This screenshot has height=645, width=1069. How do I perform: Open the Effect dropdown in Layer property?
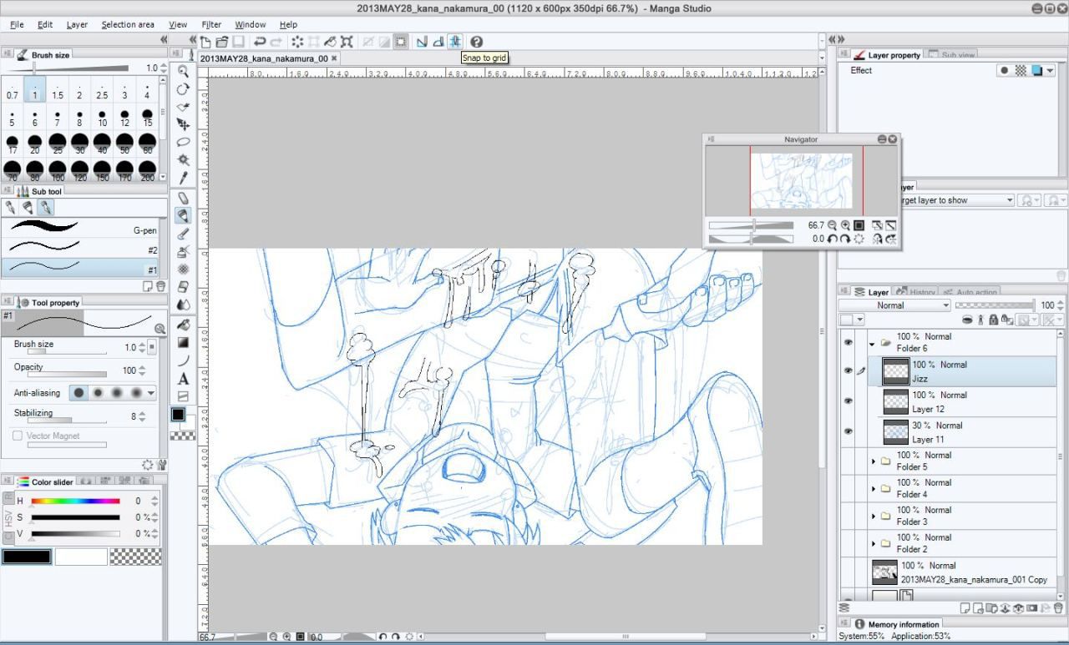pos(1050,71)
